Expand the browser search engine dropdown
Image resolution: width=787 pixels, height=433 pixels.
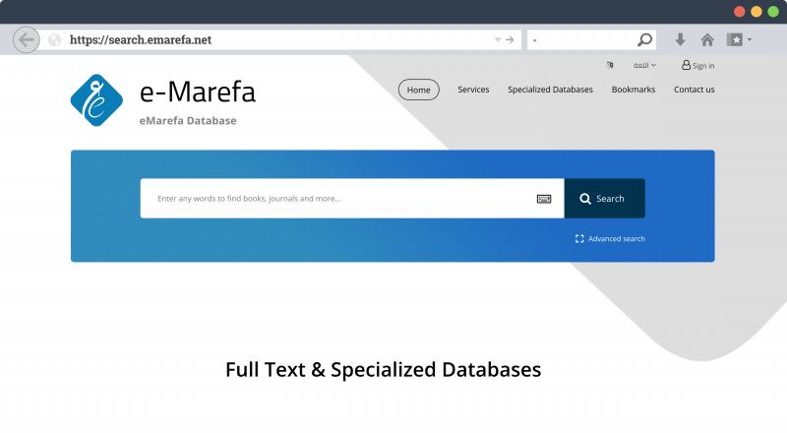(534, 41)
